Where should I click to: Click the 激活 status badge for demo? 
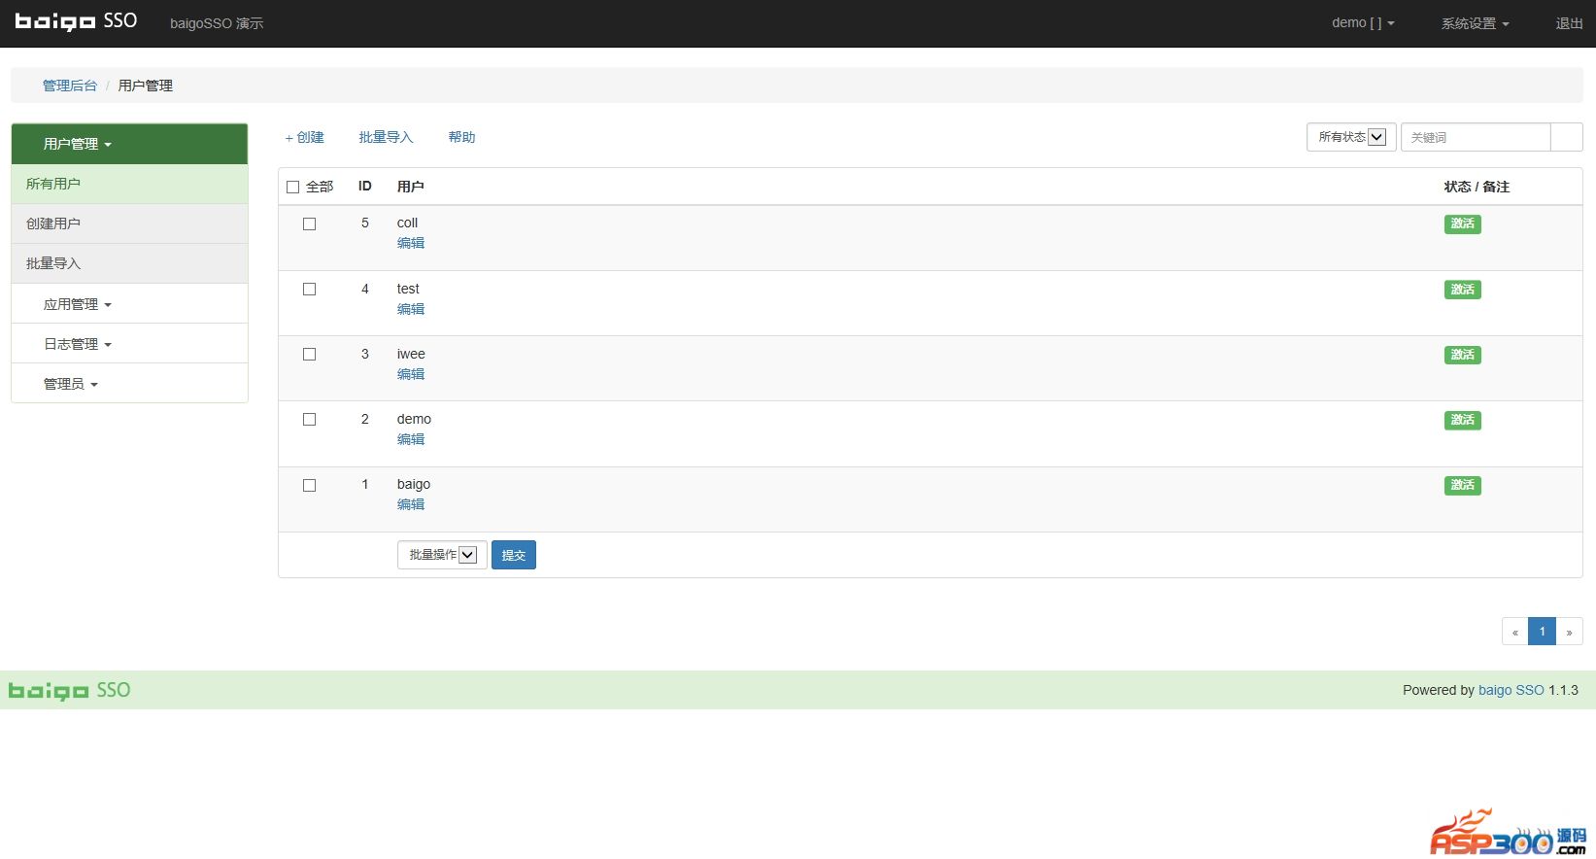click(1463, 420)
